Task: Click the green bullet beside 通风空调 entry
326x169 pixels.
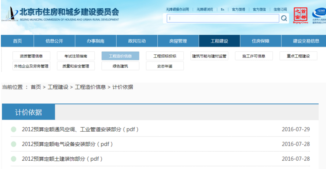Action: pos(13,129)
